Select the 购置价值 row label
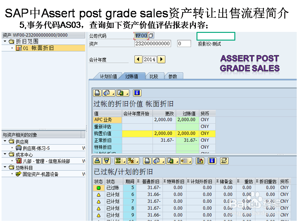The height and width of the screenshot is (223, 298). (107, 133)
